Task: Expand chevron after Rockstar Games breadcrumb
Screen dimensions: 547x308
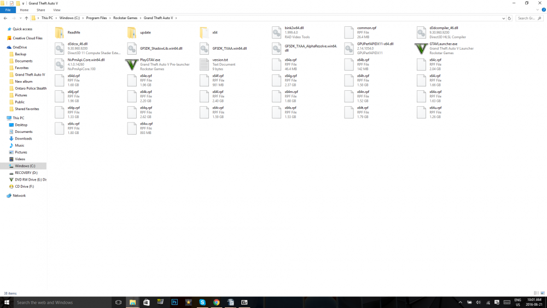Action: 140,18
